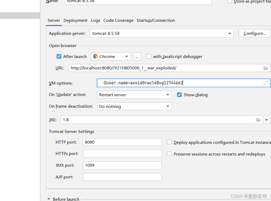
Task: Disable the After launch checkbox
Action: click(59, 56)
